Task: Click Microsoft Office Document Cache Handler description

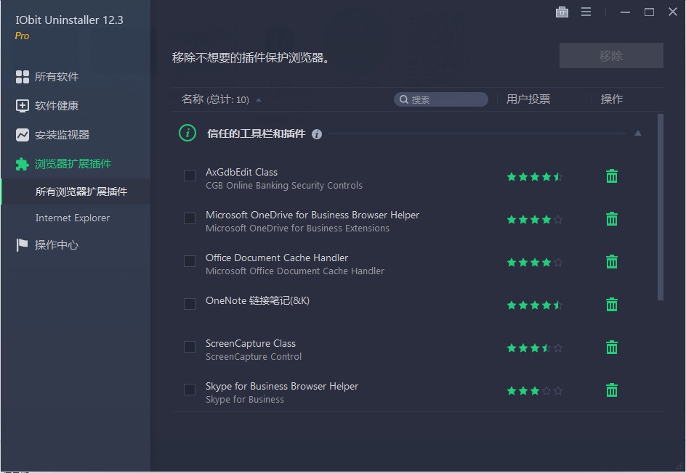Action: [x=295, y=271]
